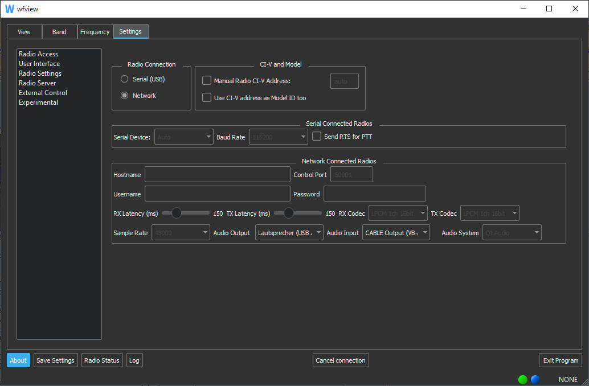Viewport: 589px width, 386px height.
Task: Click the Hostname input field
Action: pyautogui.click(x=217, y=174)
